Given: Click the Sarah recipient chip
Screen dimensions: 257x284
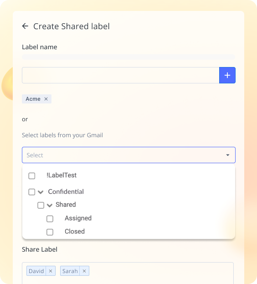Looking at the screenshot, I should coord(70,271).
